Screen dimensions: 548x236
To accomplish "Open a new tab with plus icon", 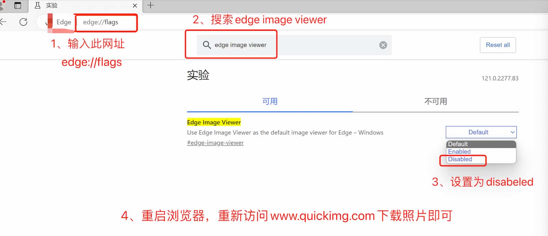I will tap(150, 5).
